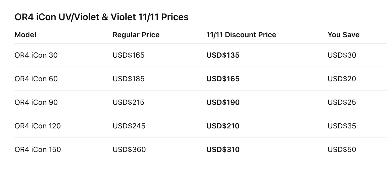
Task: Click the bold USD$210 discount price
Action: [x=223, y=126]
